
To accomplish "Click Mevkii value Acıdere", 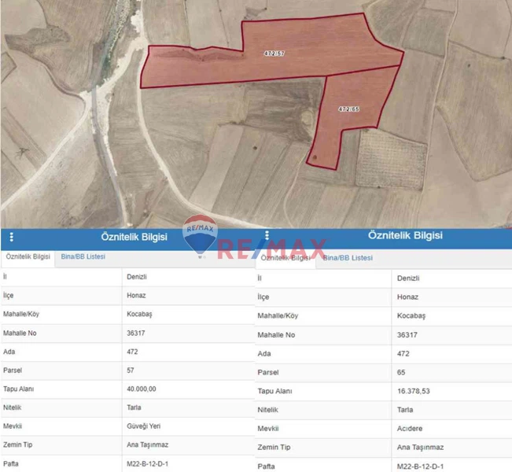I will click(x=410, y=429).
